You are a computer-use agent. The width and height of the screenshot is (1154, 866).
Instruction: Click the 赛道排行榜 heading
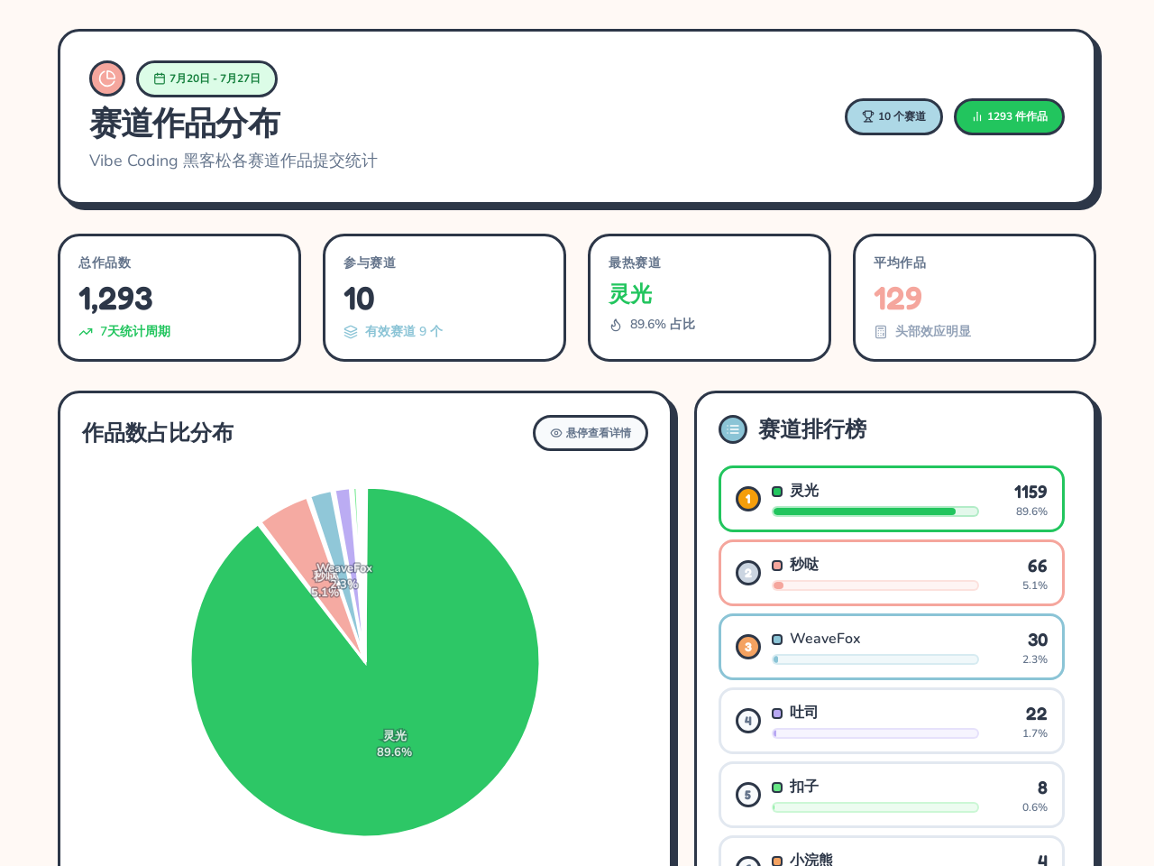pyautogui.click(x=812, y=429)
